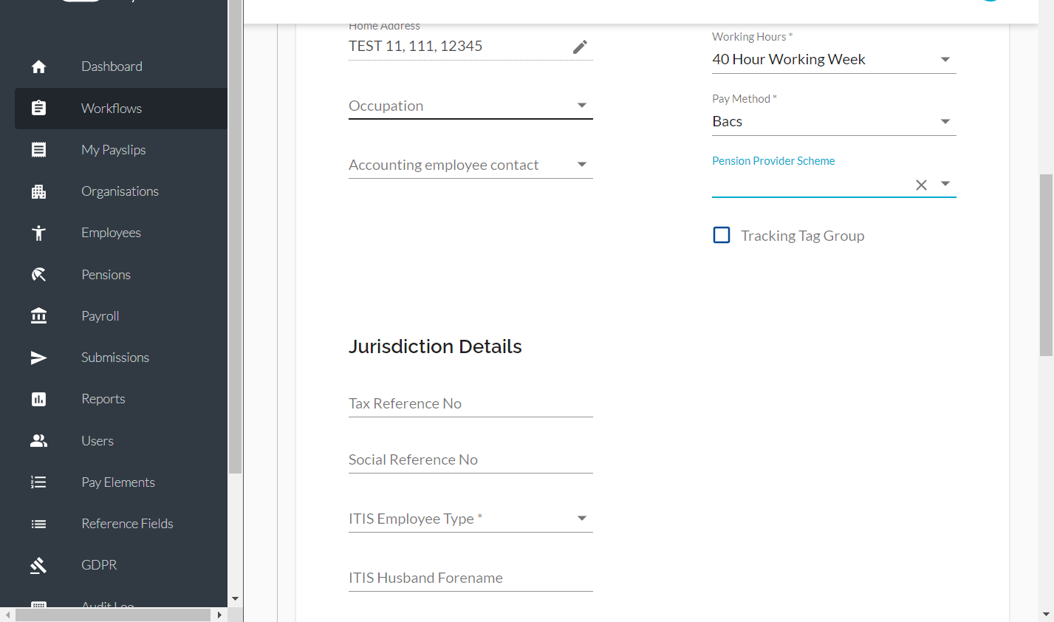Click the Pensions umbrella icon
The height and width of the screenshot is (622, 1054).
39,275
